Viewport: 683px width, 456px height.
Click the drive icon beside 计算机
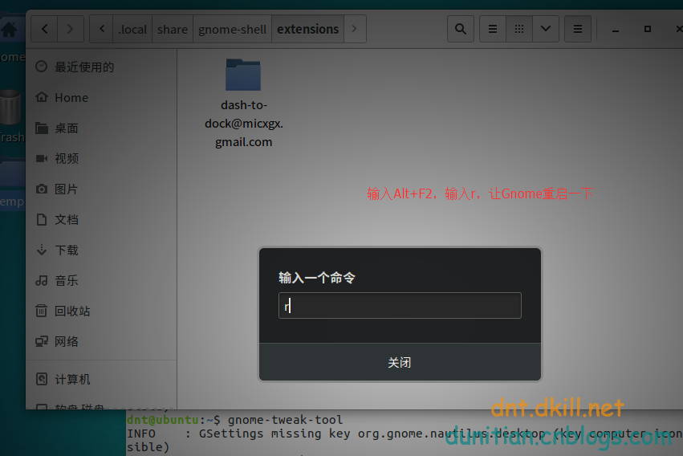tap(42, 379)
